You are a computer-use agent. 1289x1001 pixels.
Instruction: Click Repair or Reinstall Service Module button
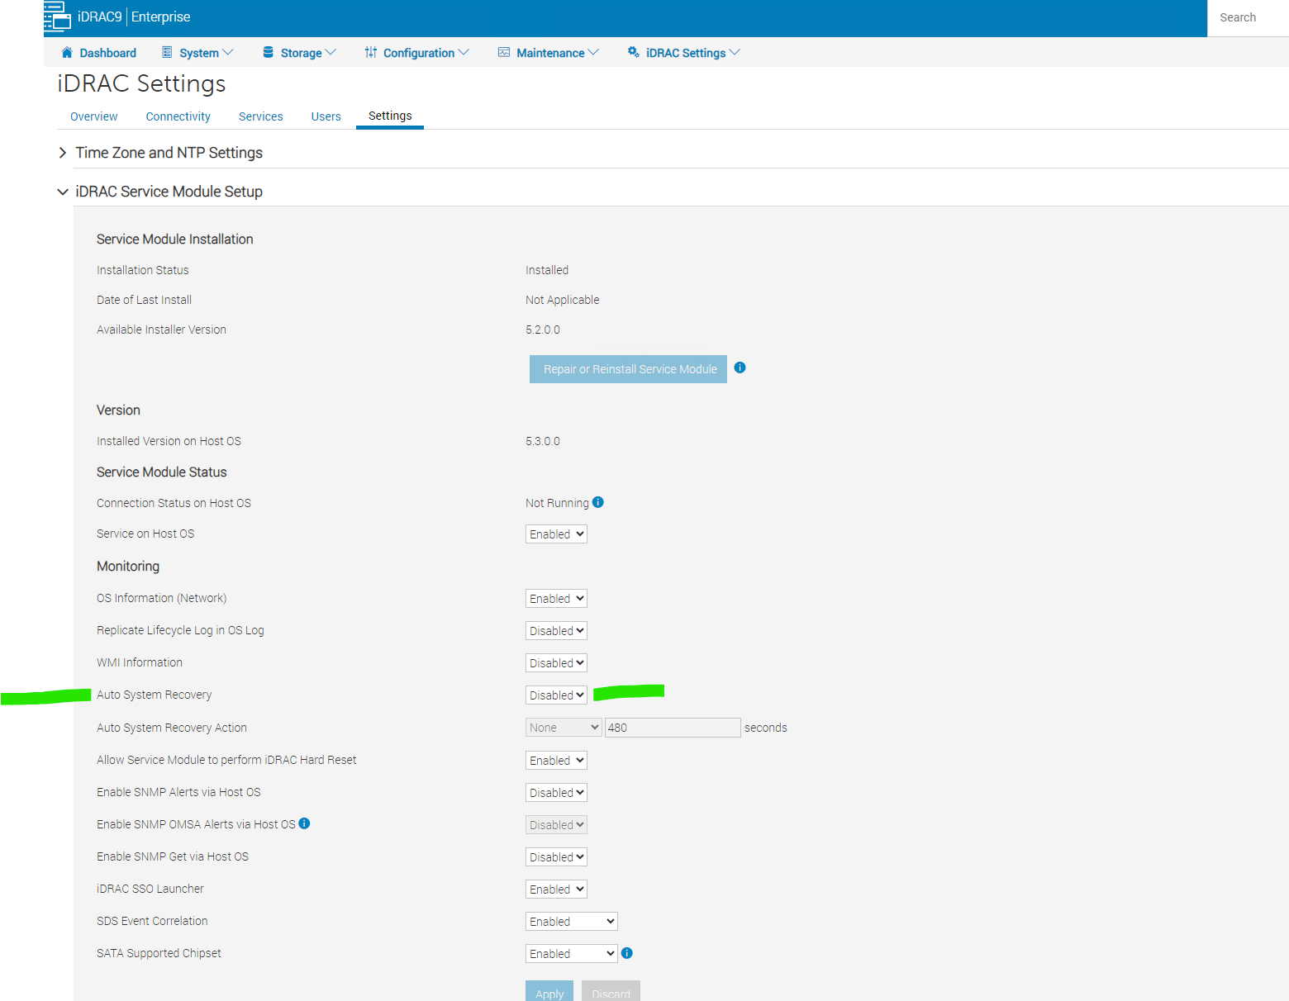[628, 369]
